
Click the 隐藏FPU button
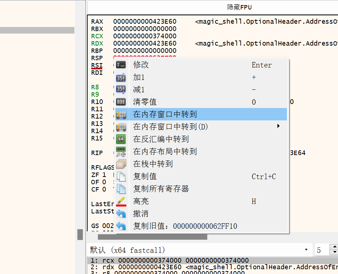(239, 7)
